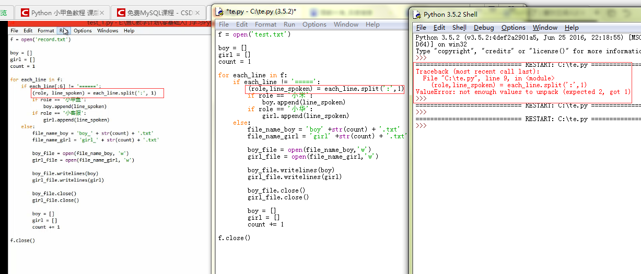641x274 pixels.
Task: Click the Python Shell window title icon
Action: 417,15
